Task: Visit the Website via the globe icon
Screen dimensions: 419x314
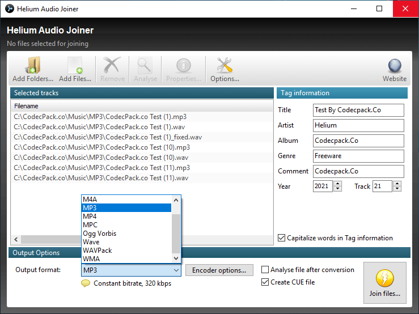Action: pyautogui.click(x=395, y=66)
